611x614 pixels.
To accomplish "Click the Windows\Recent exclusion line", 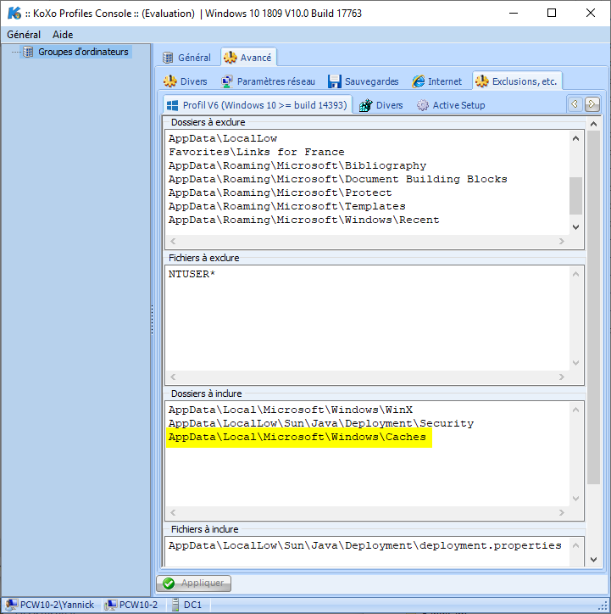I will click(304, 220).
